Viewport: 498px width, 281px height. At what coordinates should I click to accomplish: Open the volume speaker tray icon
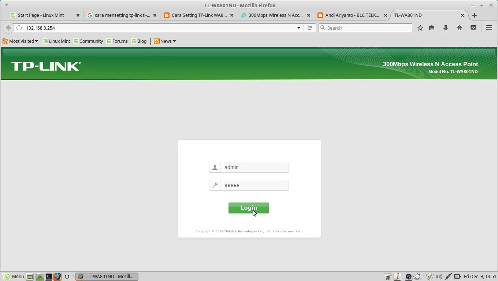439,277
